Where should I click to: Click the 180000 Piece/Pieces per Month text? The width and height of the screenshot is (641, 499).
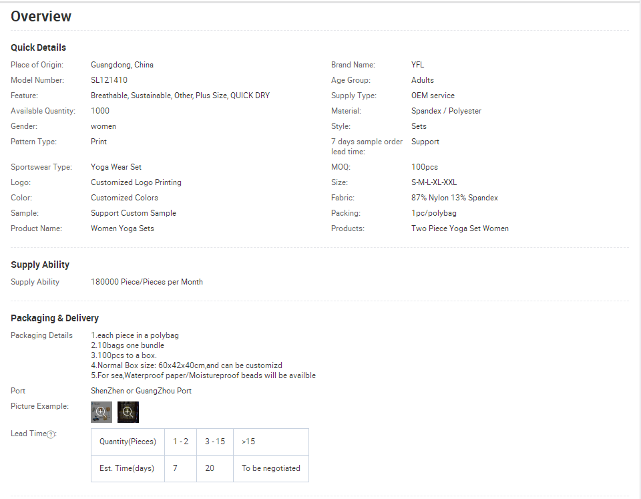(x=147, y=282)
